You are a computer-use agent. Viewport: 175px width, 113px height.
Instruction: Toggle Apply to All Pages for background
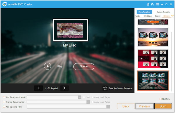[x=92, y=102]
